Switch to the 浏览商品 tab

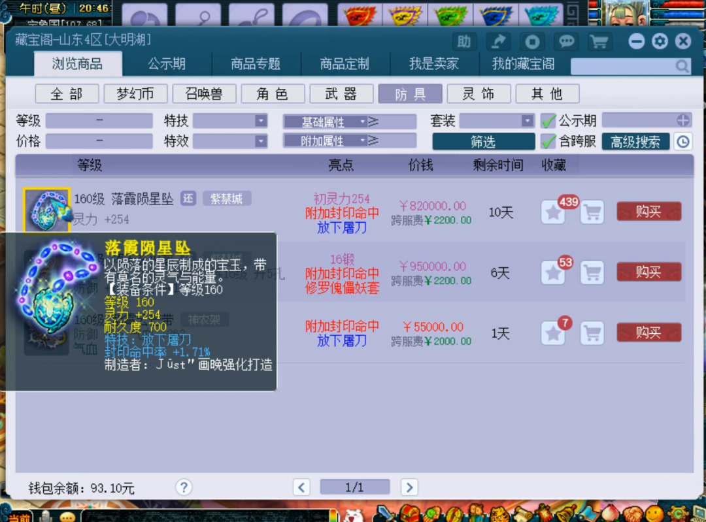click(x=77, y=64)
